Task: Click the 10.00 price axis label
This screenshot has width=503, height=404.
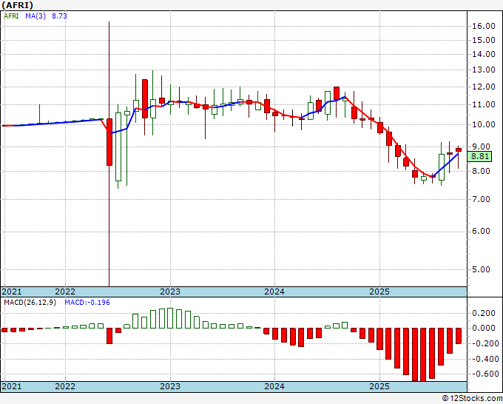Action: (x=484, y=124)
